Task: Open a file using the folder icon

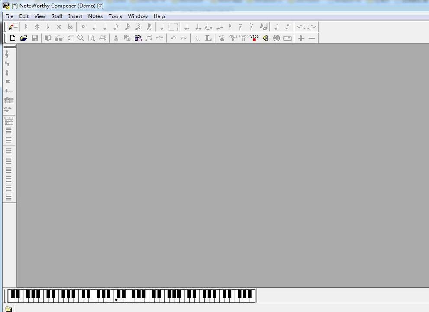Action: click(24, 38)
